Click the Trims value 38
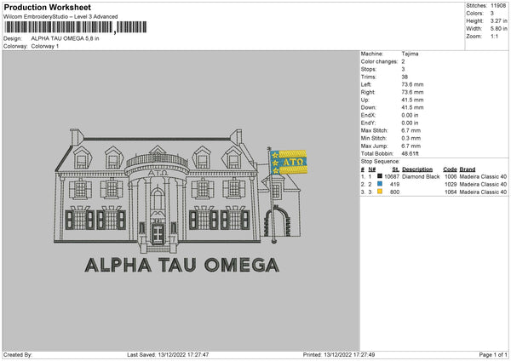This screenshot has width=511, height=361. [x=405, y=77]
